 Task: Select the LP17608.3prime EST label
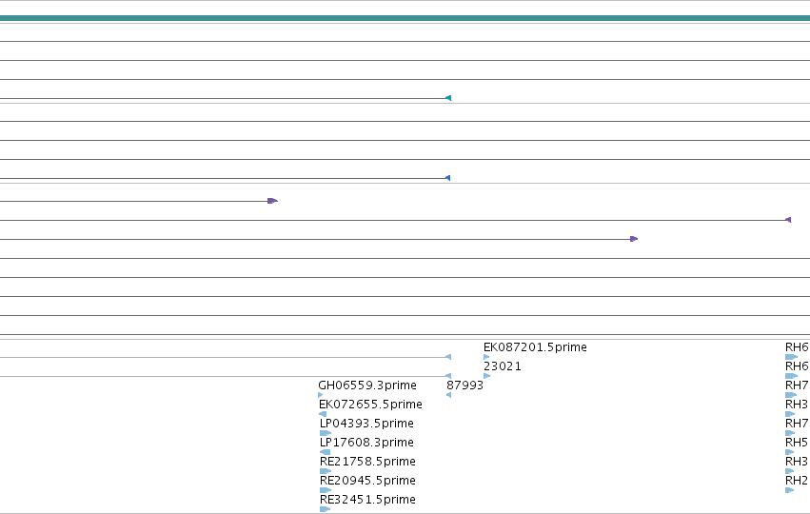click(366, 443)
